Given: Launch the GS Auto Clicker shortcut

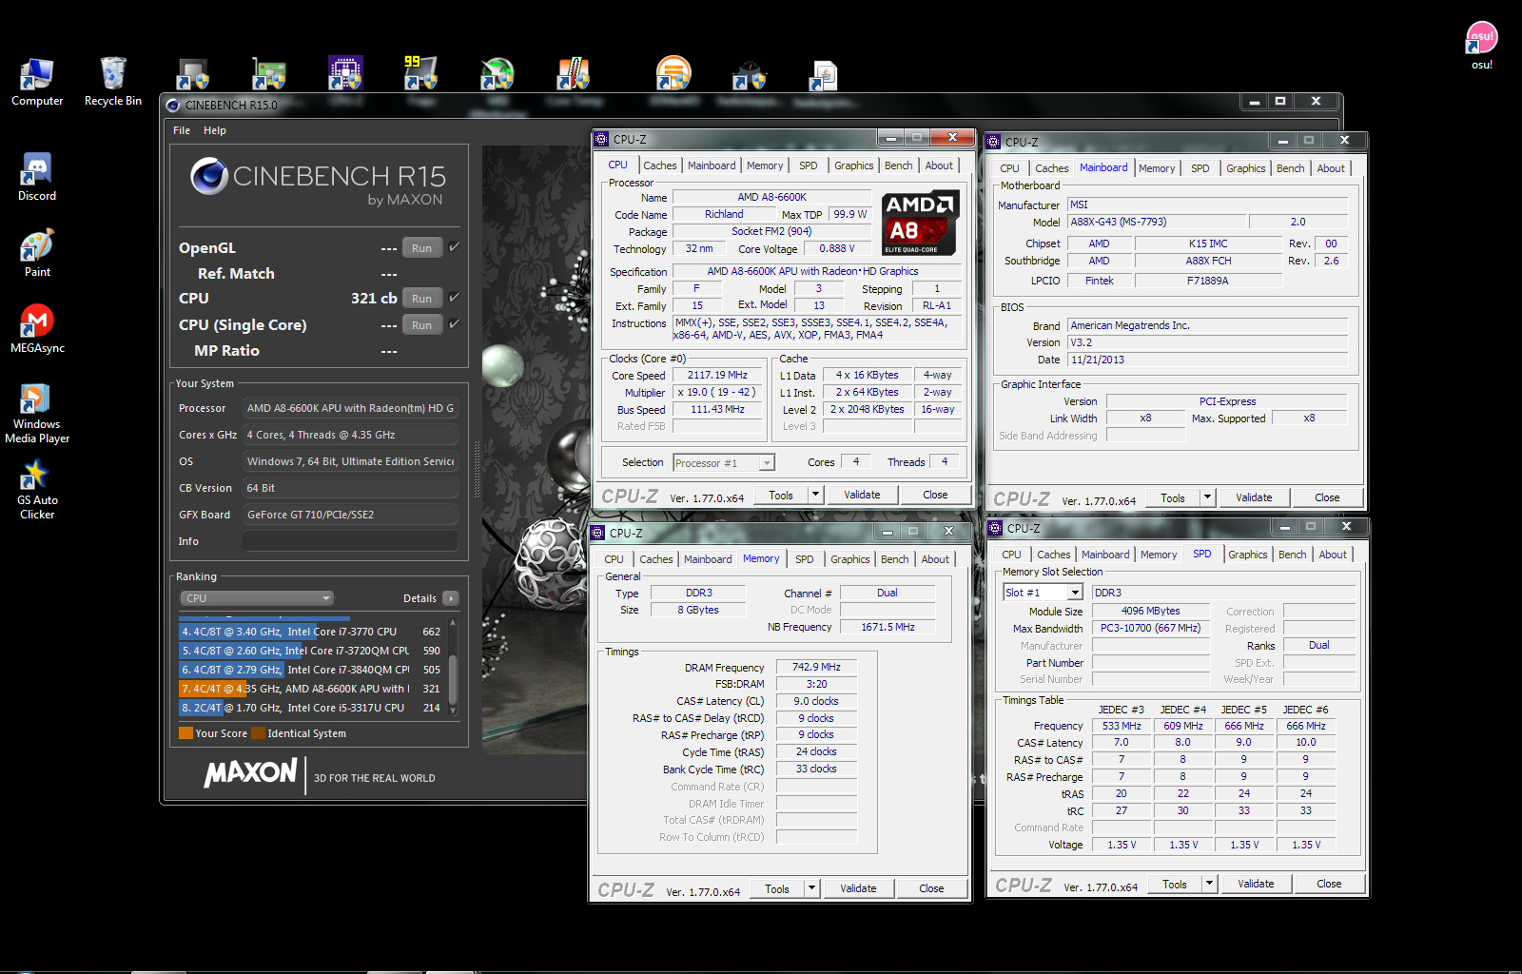Looking at the screenshot, I should pyautogui.click(x=37, y=488).
